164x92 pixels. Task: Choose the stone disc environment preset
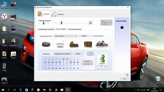46,44
